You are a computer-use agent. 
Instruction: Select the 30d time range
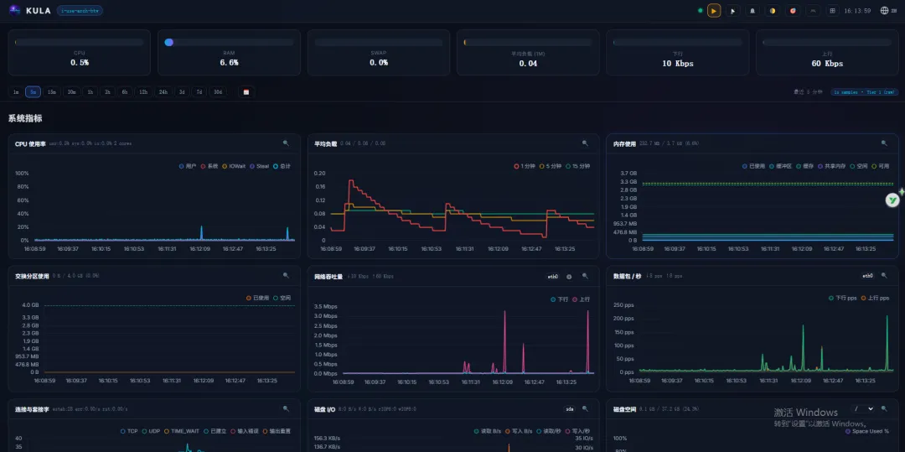coord(218,91)
